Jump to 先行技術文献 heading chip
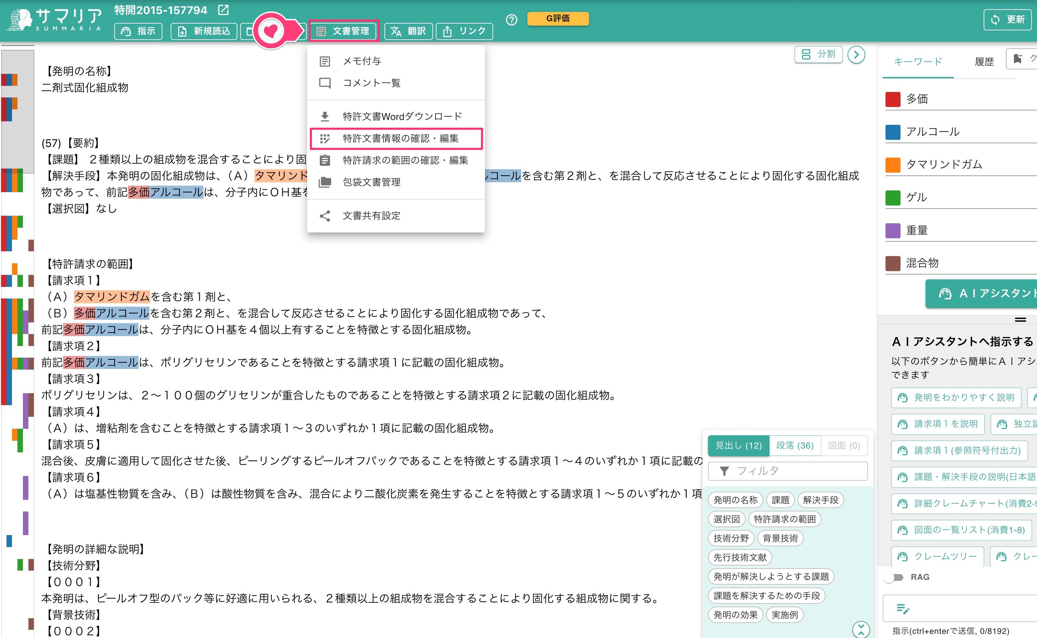The image size is (1037, 638). [x=740, y=557]
